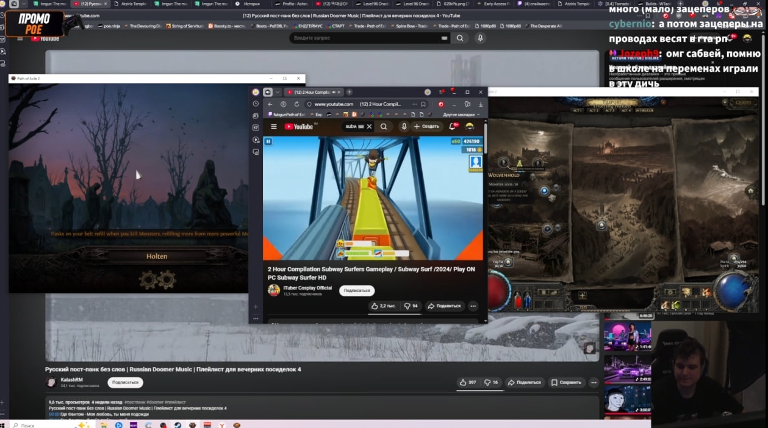Screen dimensions: 768x428
Task: Select the 2 Hour Compilation browser tab
Action: coord(312,92)
